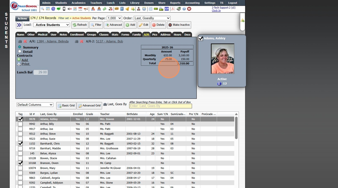
Task: Open the Actions menu button
Action: click(x=22, y=18)
